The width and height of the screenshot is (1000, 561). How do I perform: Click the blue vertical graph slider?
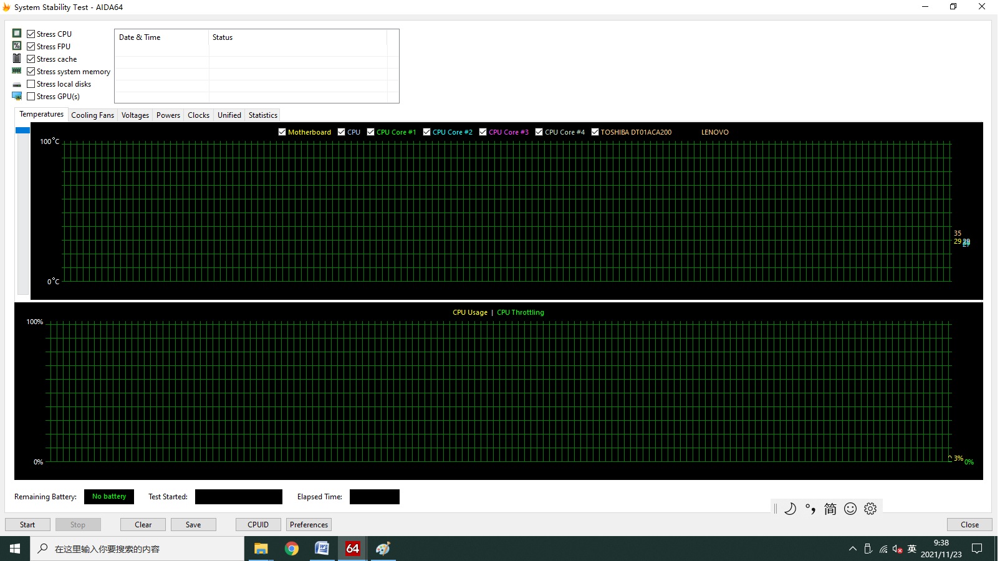pos(23,130)
